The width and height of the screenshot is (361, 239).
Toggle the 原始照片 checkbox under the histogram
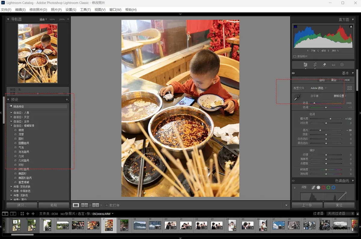294,56
